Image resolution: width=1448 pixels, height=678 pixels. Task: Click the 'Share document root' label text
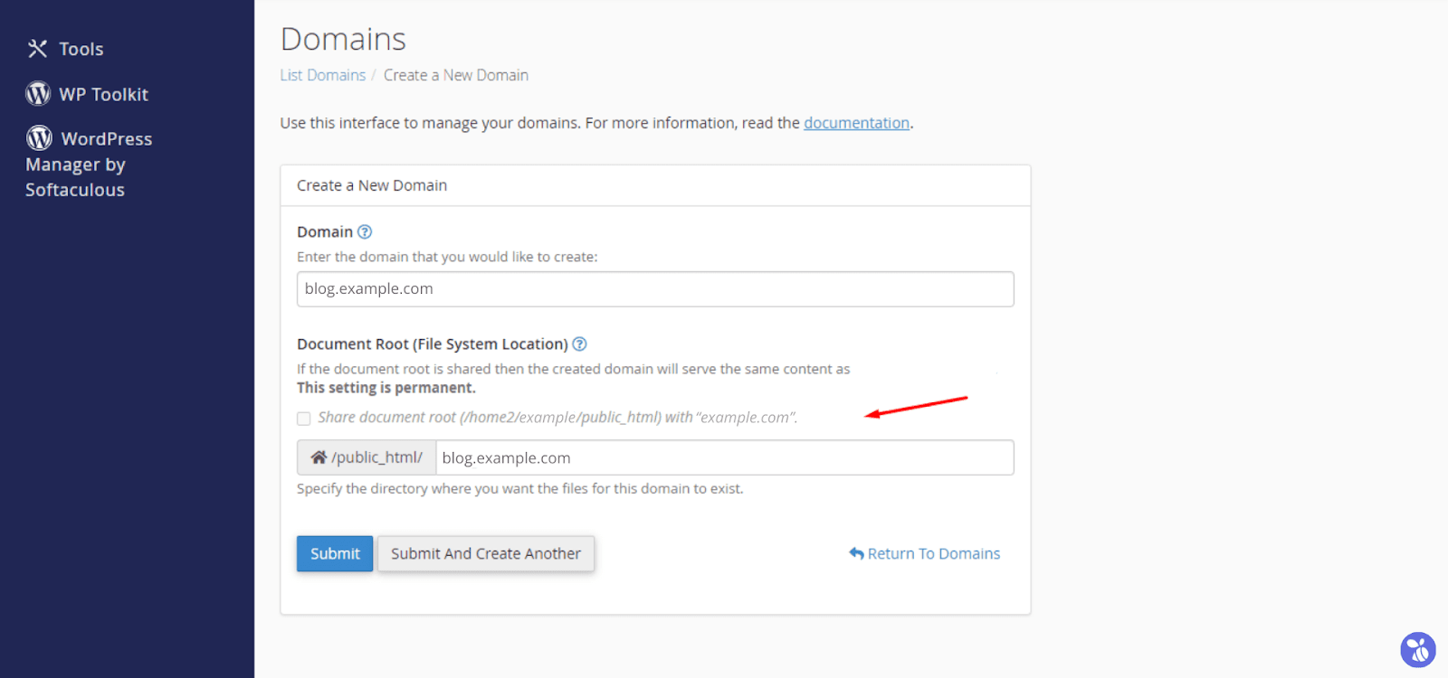tap(557, 418)
